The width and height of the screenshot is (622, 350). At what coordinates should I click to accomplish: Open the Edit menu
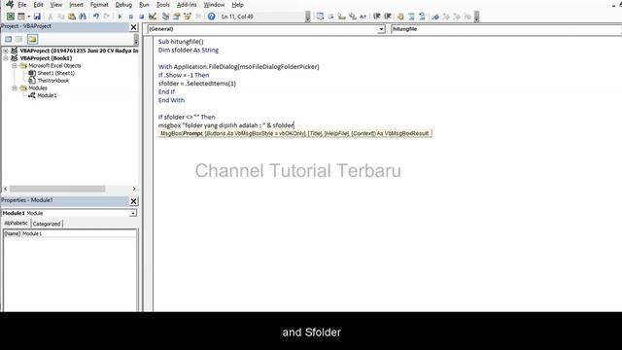[x=38, y=5]
